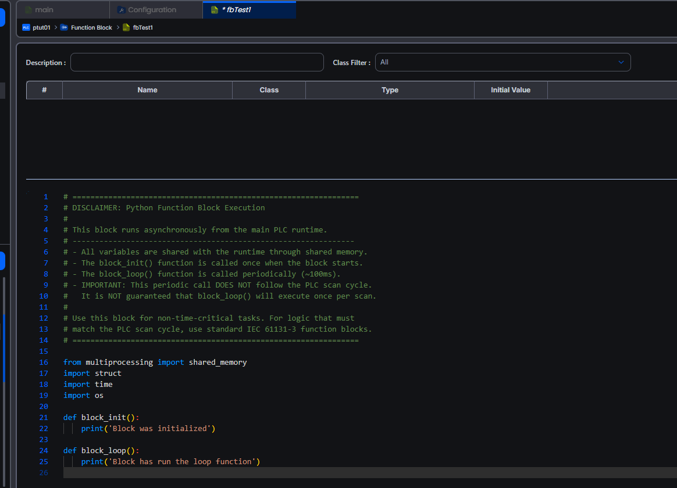The height and width of the screenshot is (488, 677).
Task: Click the Class column header
Action: (x=269, y=90)
